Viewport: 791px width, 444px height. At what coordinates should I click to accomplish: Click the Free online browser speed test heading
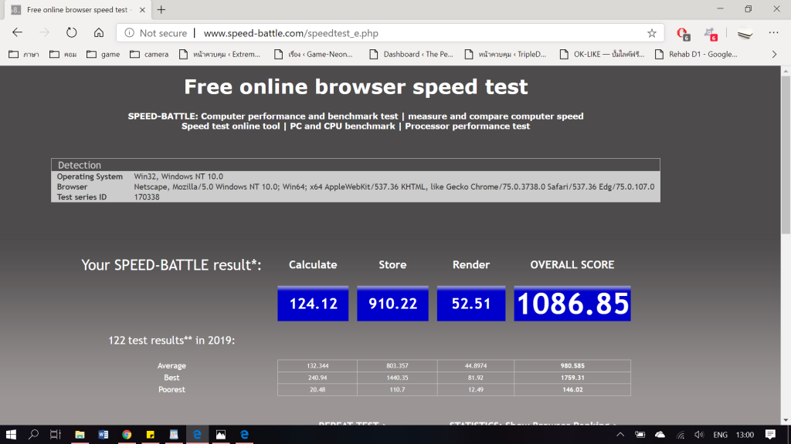tap(355, 86)
